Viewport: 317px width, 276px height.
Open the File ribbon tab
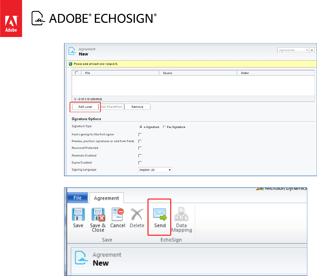[78, 198]
